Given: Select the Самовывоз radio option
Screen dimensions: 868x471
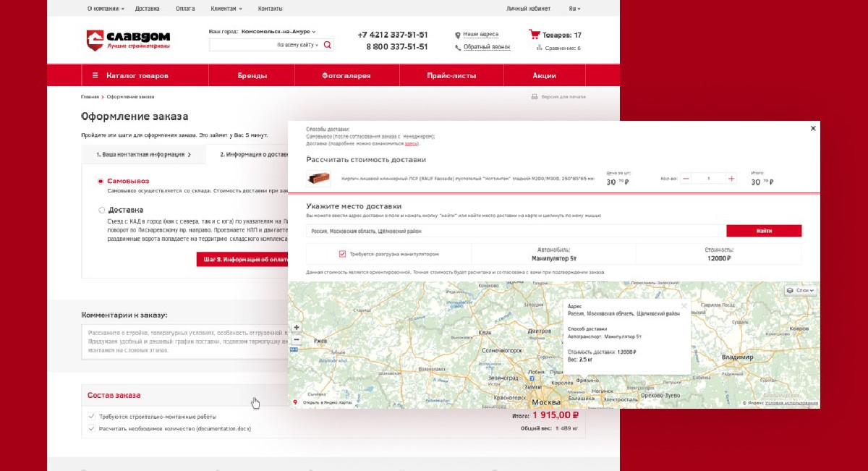Looking at the screenshot, I should click(101, 181).
